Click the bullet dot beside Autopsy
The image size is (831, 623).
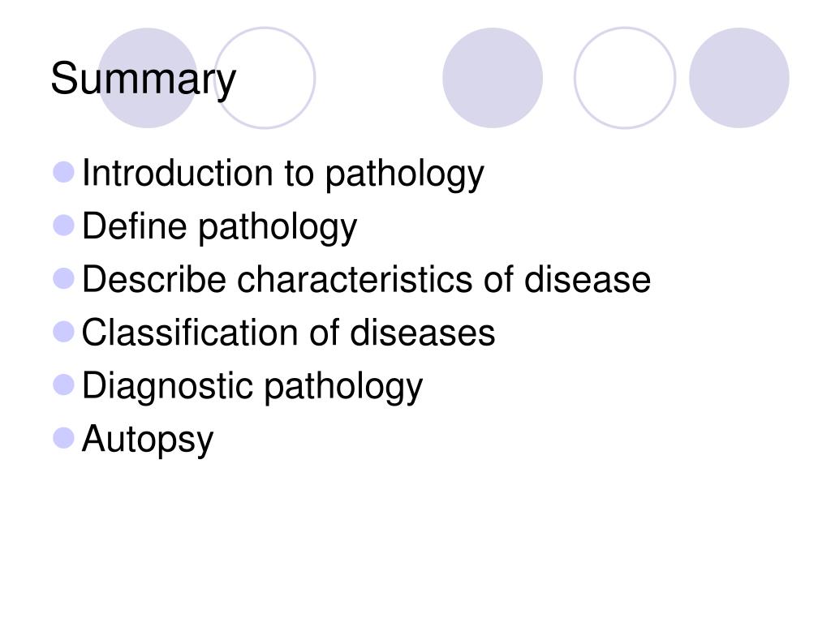tap(63, 438)
